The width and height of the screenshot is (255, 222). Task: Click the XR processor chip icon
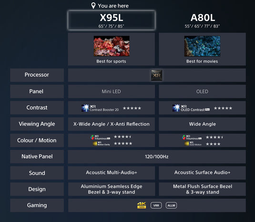[x=157, y=75]
